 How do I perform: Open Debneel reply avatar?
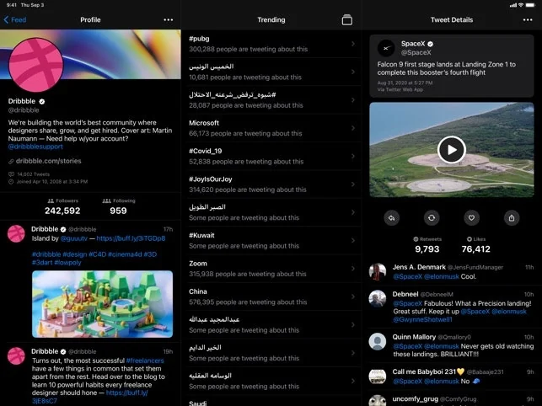coord(378,298)
